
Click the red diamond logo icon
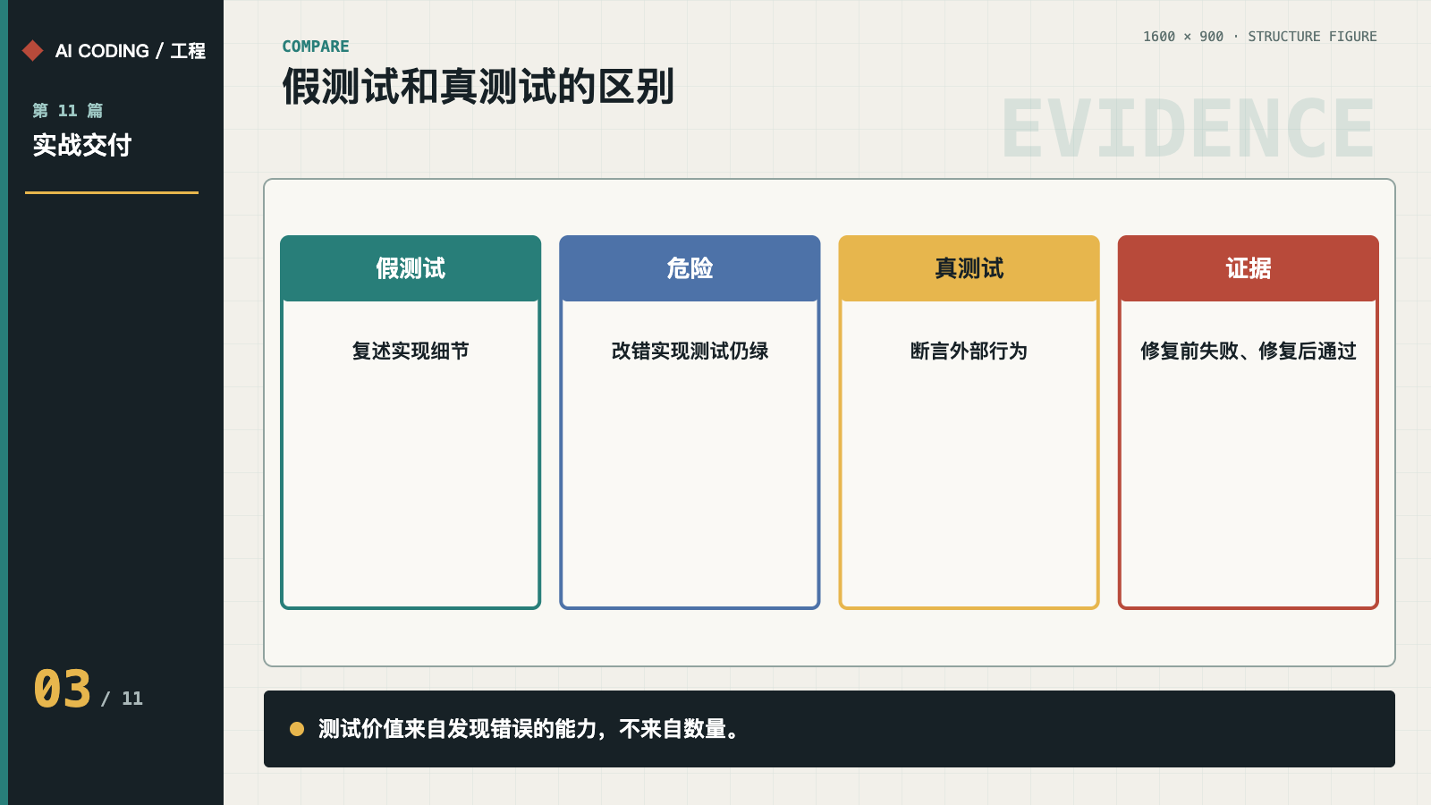pos(33,50)
